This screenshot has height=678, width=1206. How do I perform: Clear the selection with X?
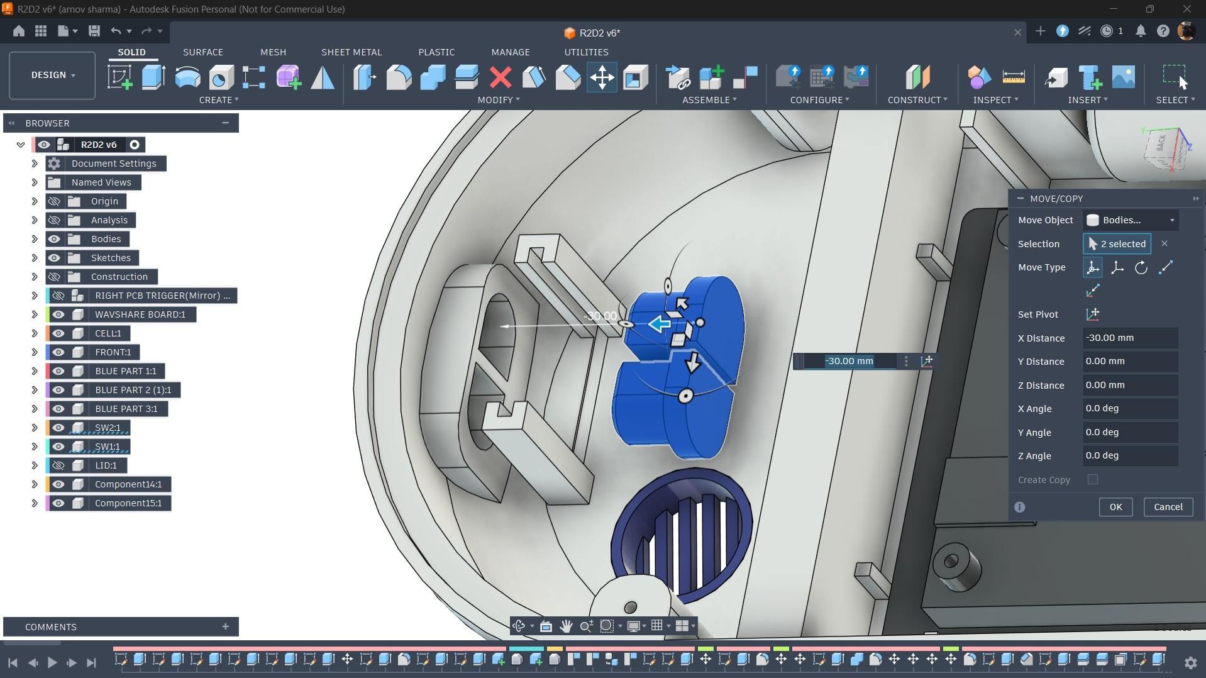tap(1165, 243)
